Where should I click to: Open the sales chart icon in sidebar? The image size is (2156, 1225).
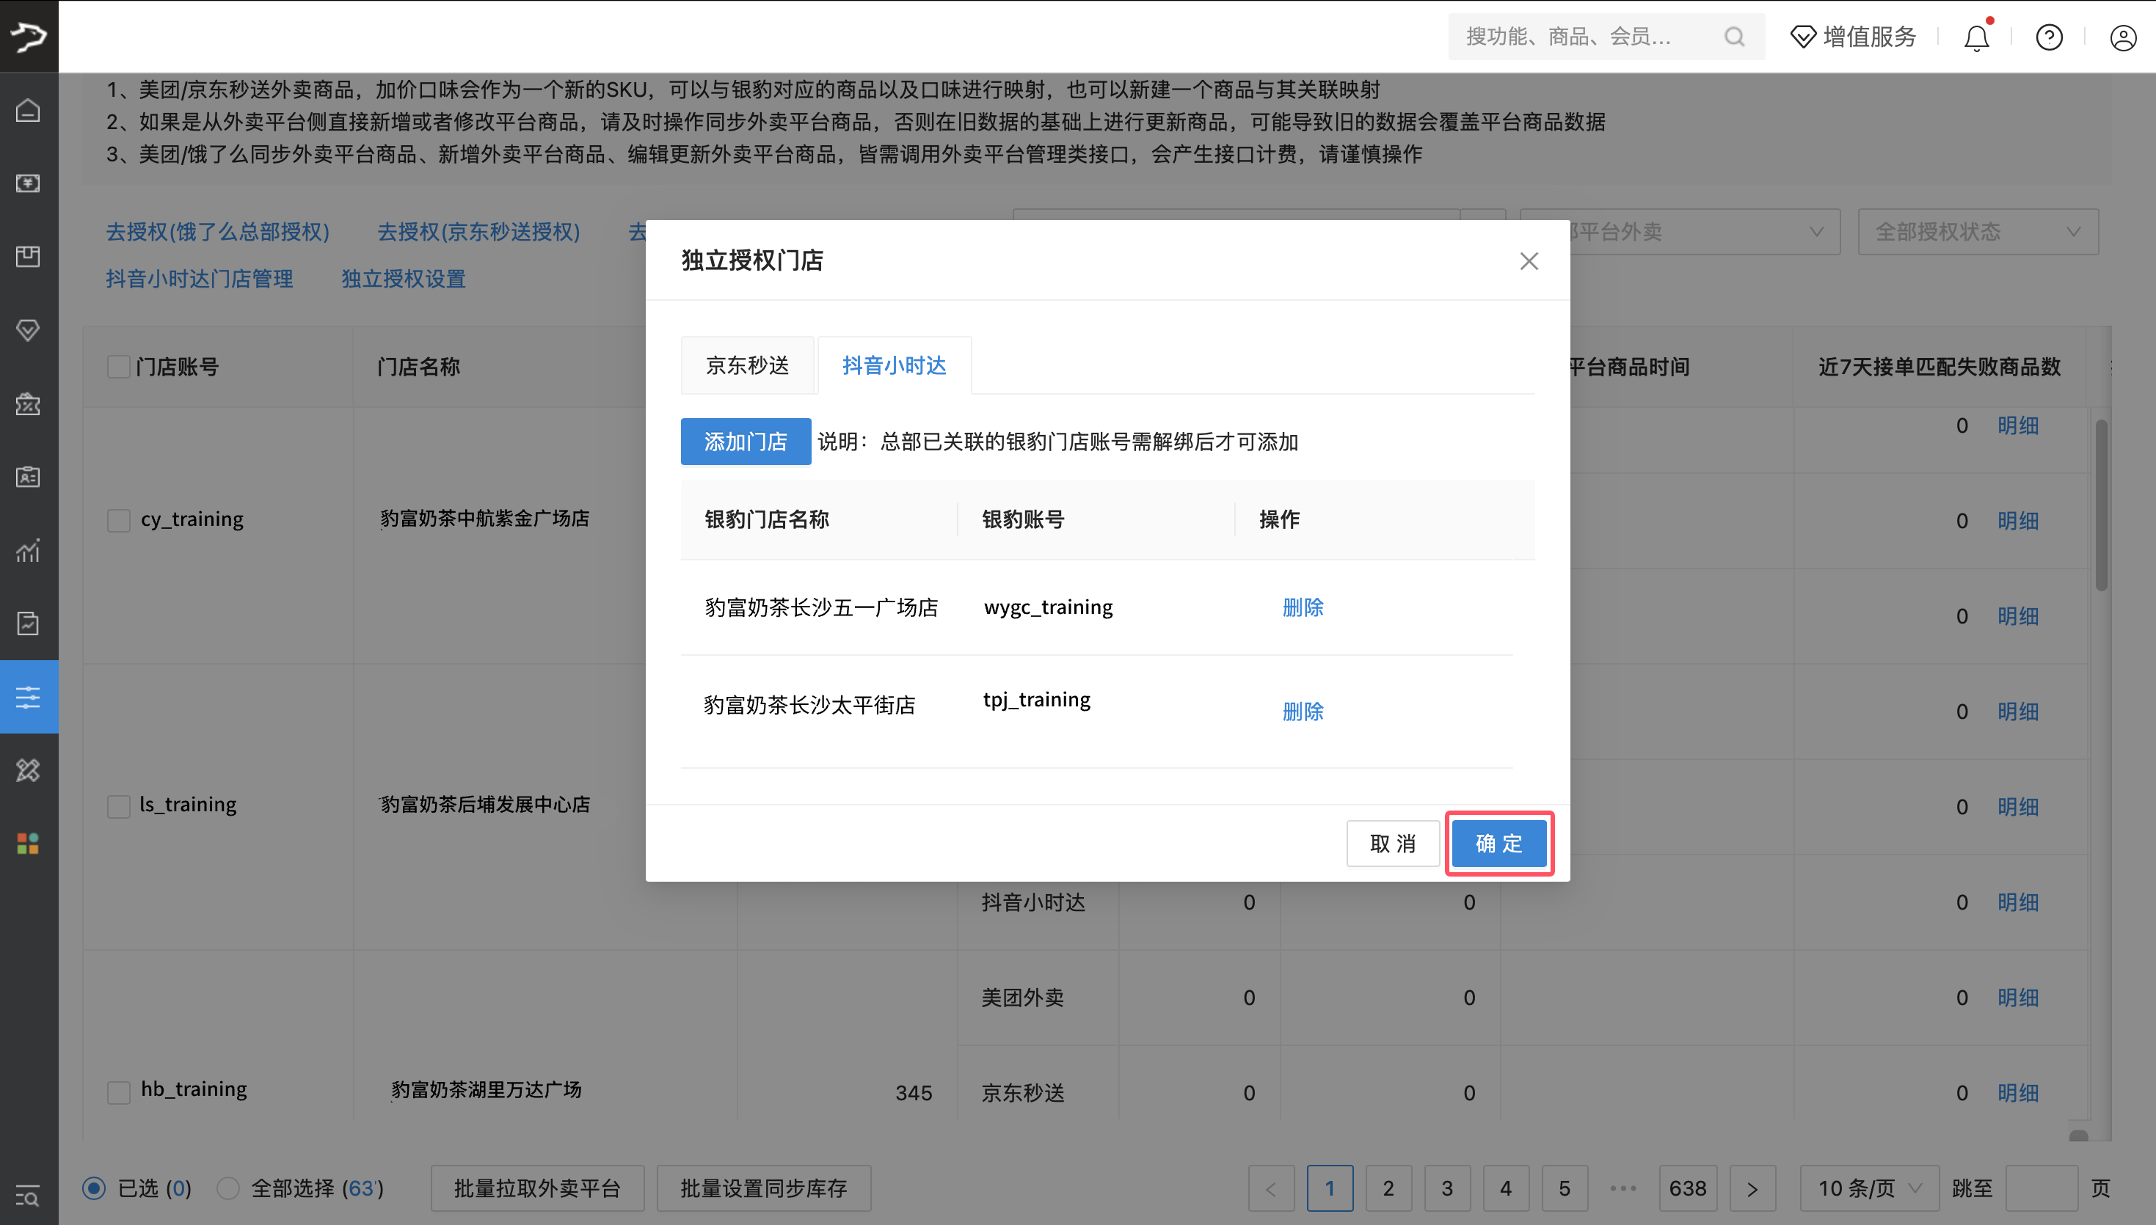[x=29, y=550]
